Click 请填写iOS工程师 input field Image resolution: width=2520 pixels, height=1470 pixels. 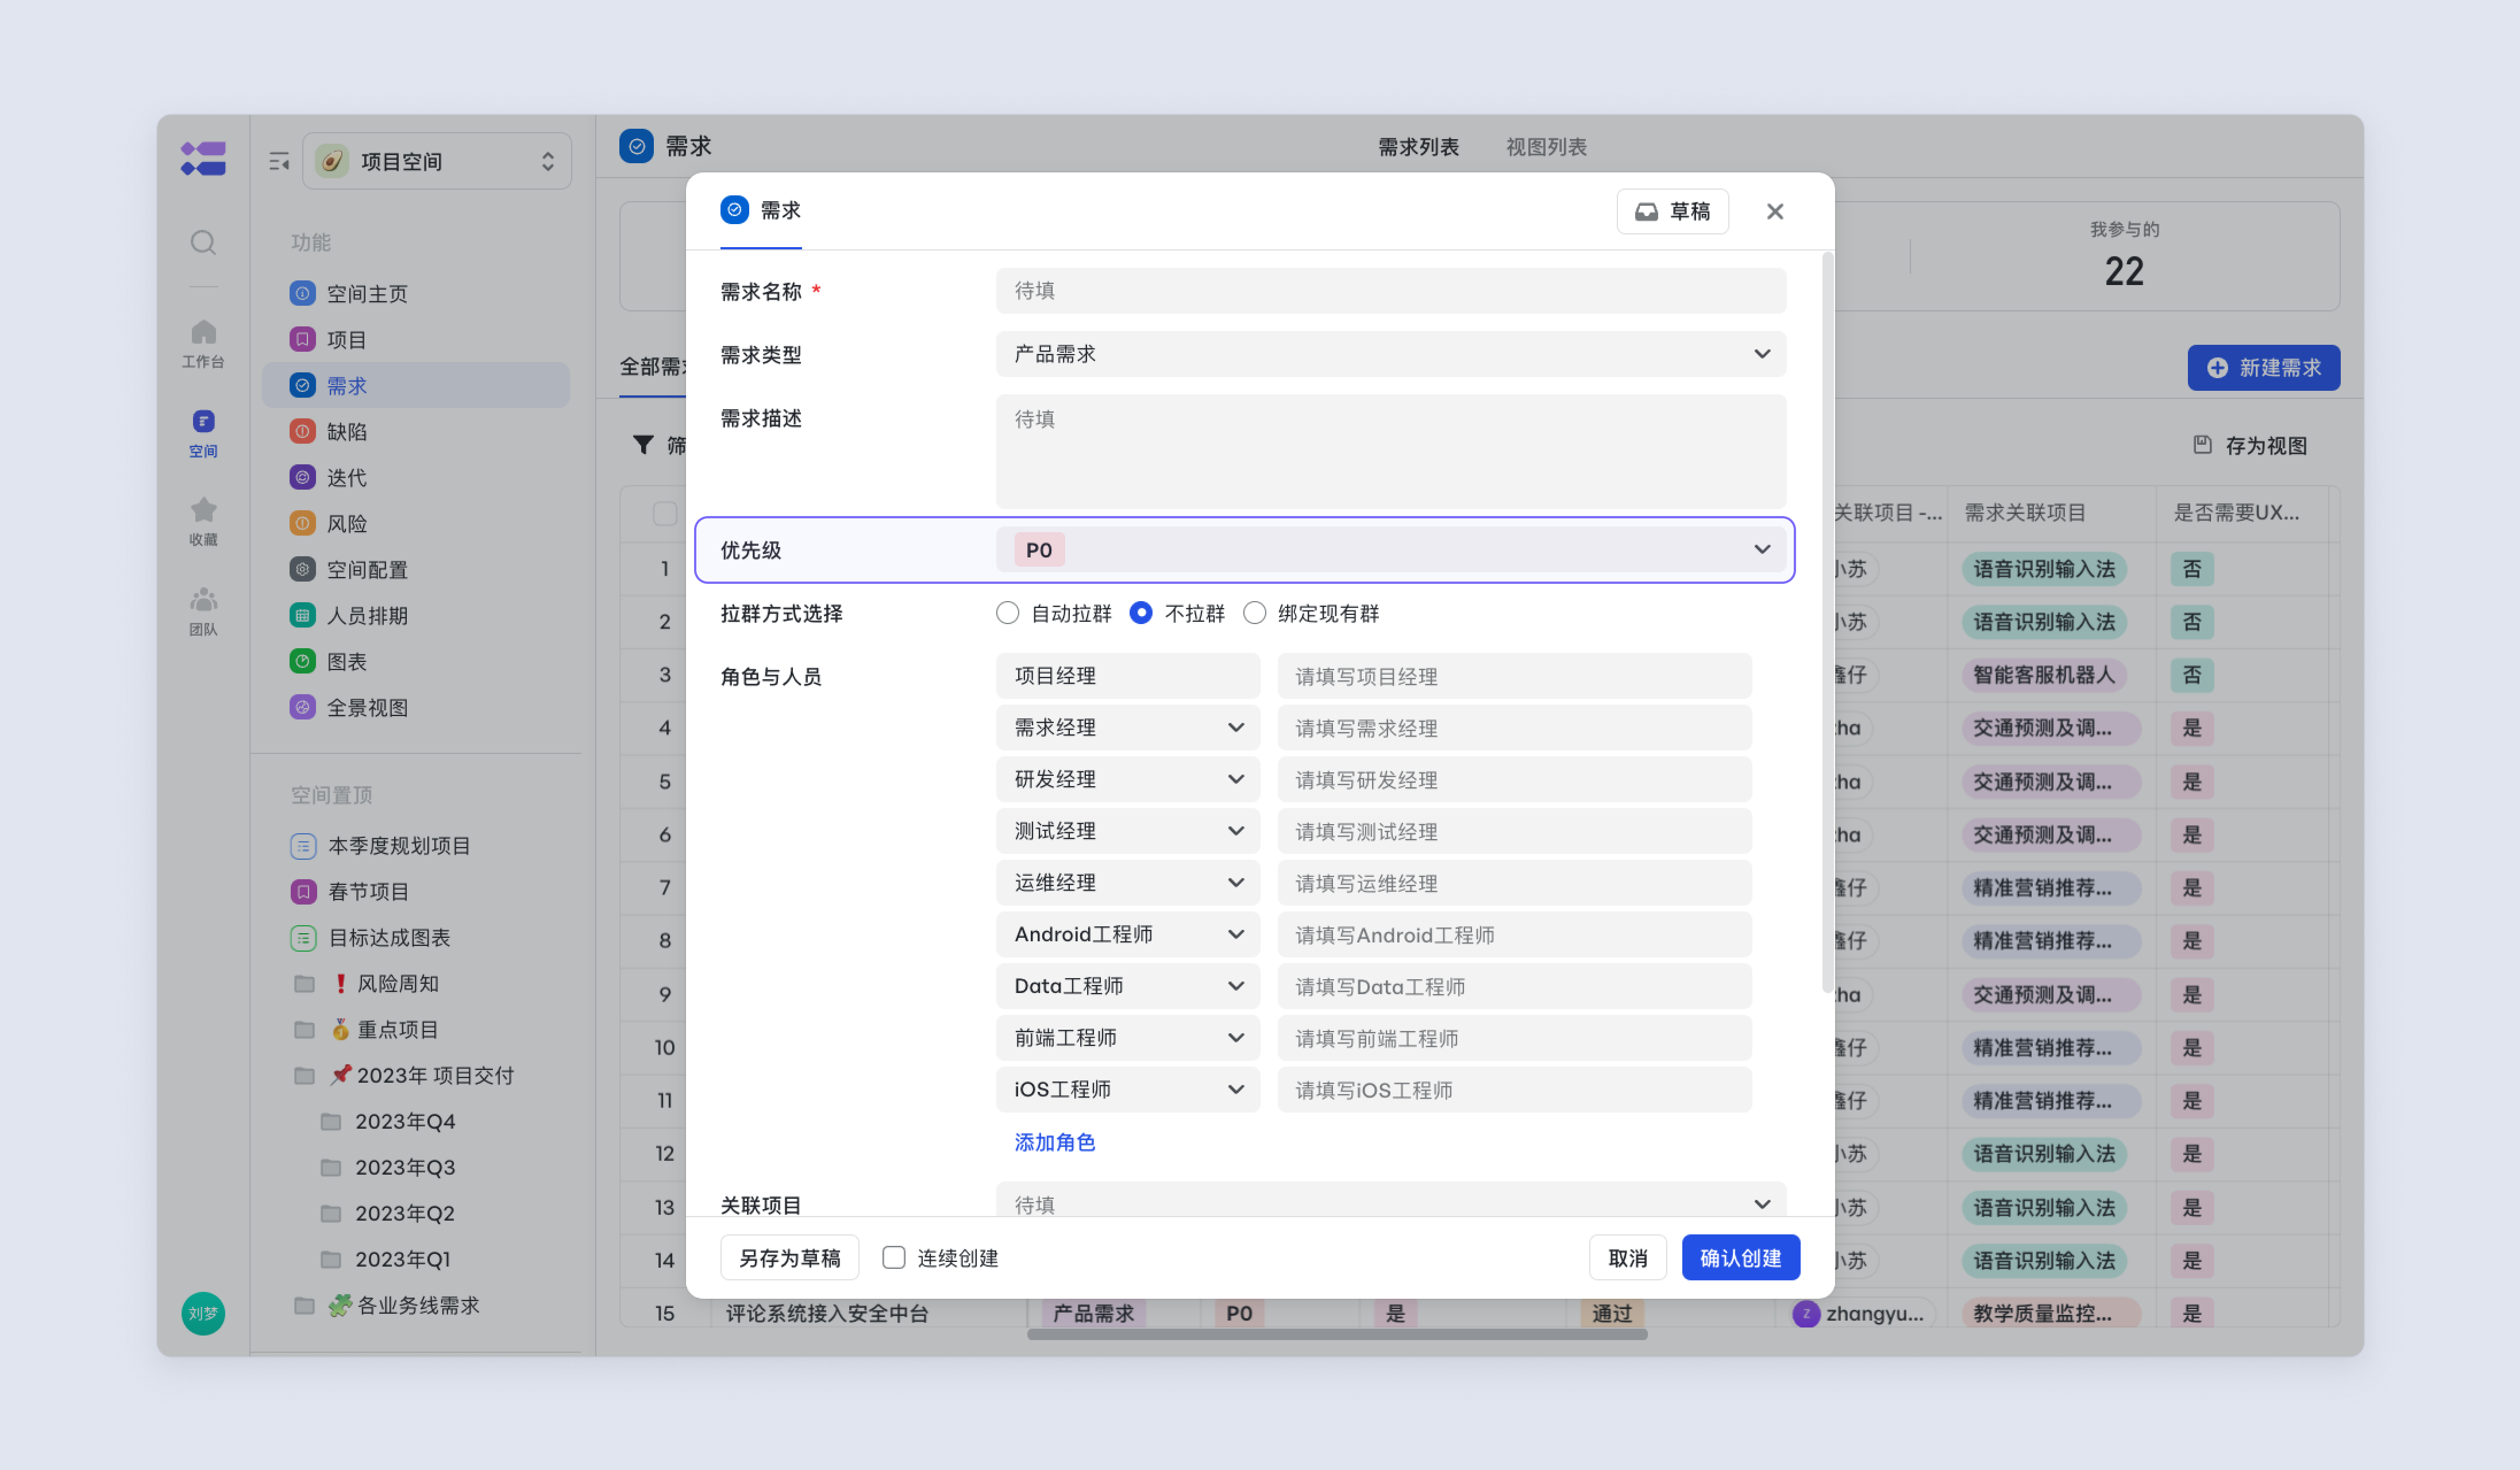pyautogui.click(x=1514, y=1089)
